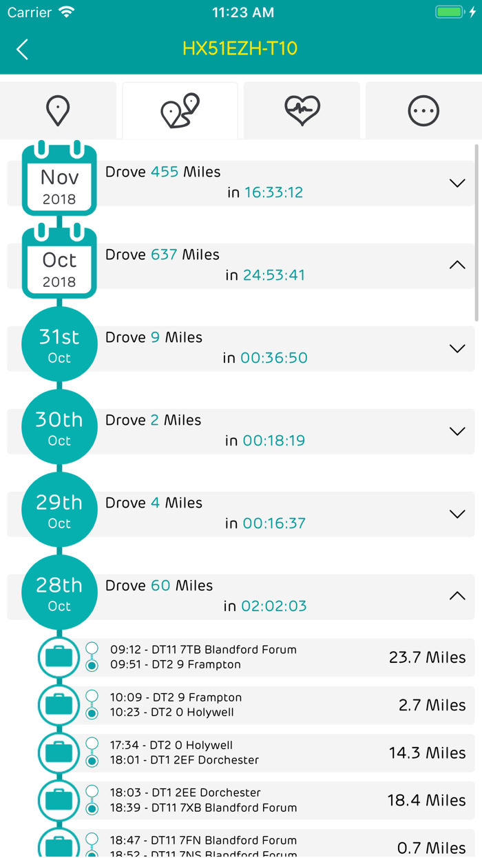The height and width of the screenshot is (858, 482).
Task: Select the 30th Oct day circle
Action: tap(59, 427)
